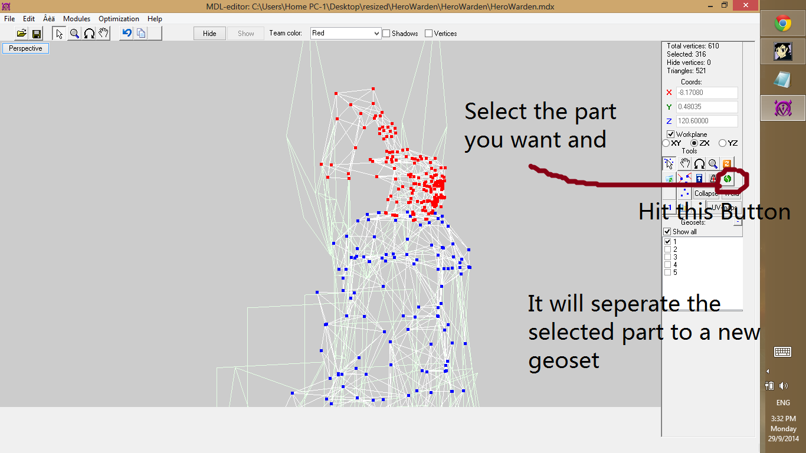Toggle geoset 3 checkbox

(668, 257)
